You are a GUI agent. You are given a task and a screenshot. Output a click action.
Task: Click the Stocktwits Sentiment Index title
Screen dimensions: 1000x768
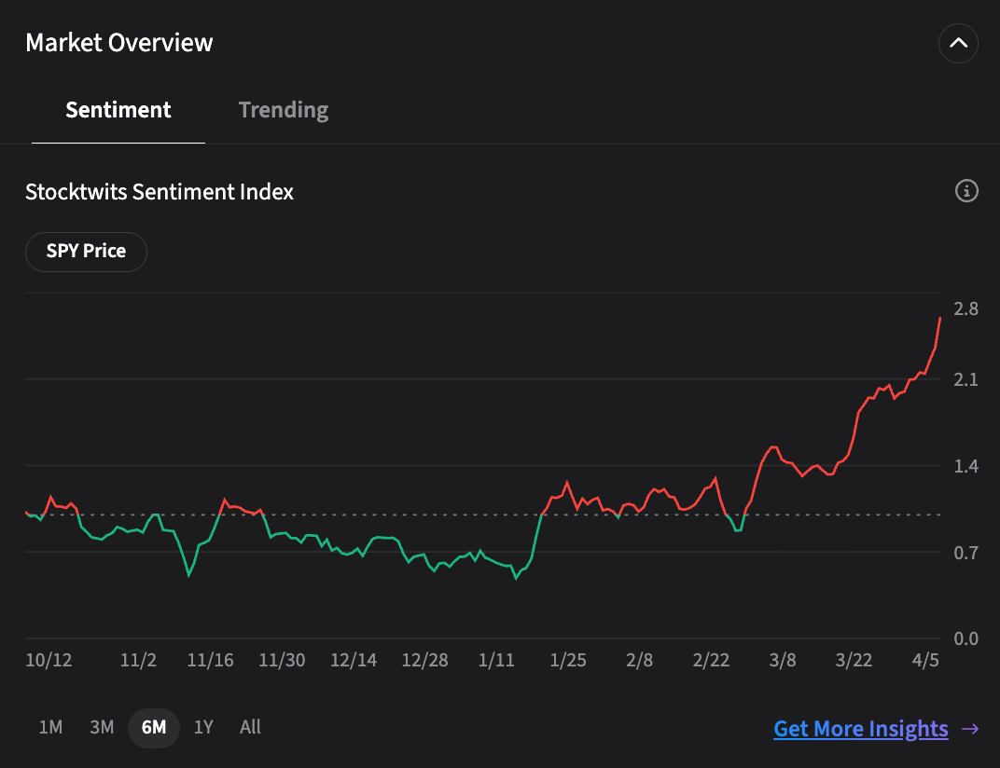160,192
